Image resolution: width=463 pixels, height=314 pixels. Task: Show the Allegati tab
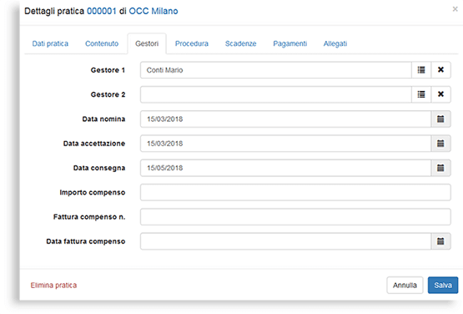tap(335, 43)
